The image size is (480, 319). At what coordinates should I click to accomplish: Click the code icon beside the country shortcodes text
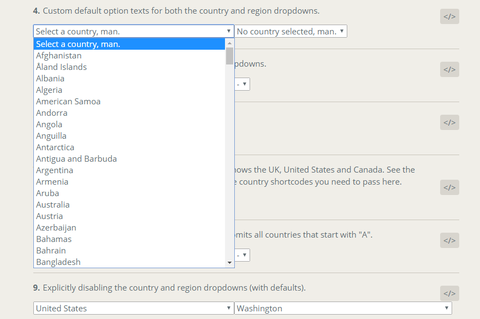(x=449, y=187)
